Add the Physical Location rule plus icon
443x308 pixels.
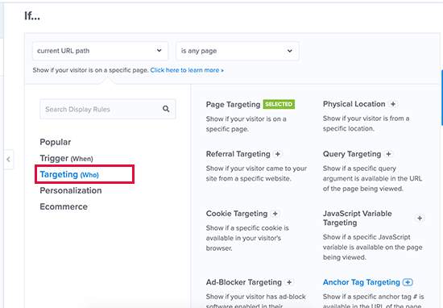pos(393,104)
